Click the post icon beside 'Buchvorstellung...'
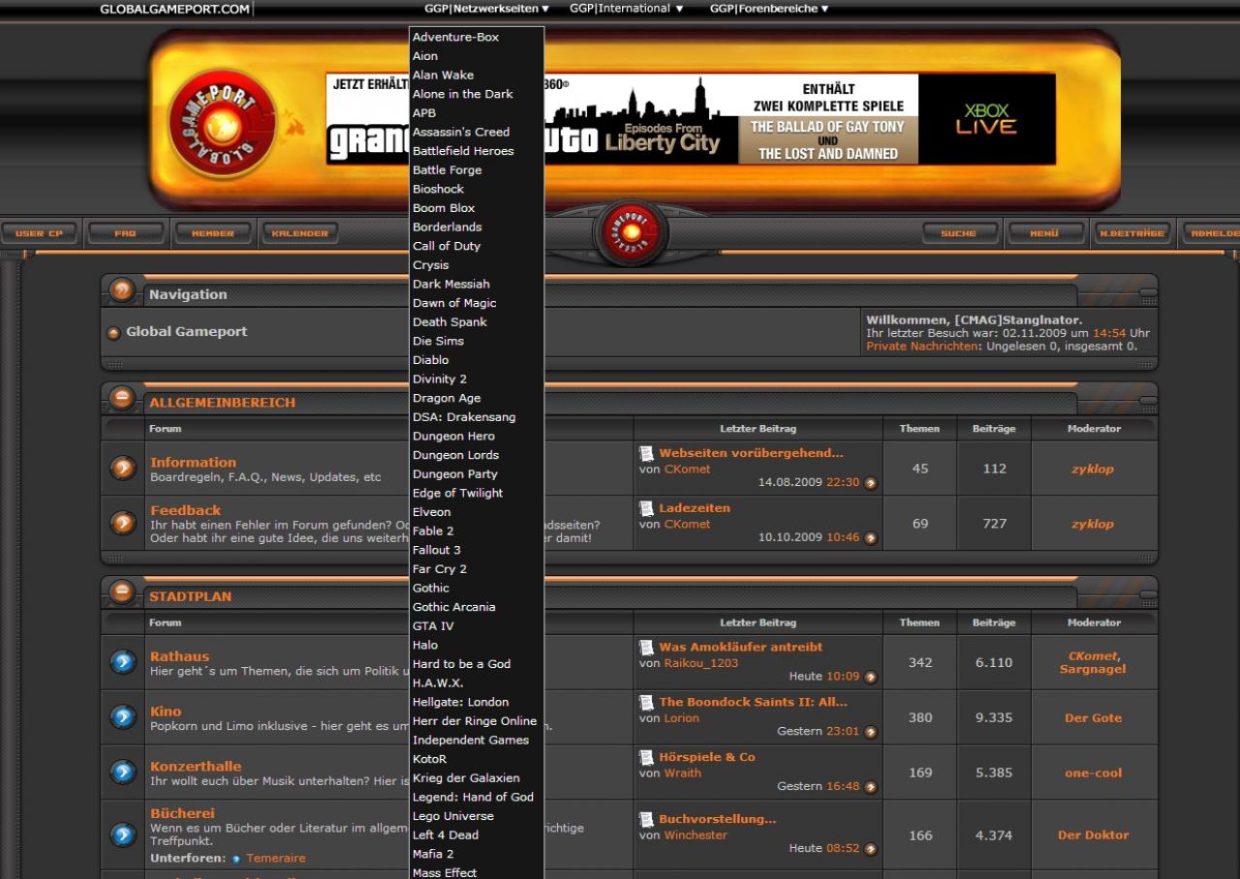This screenshot has width=1240, height=879. click(x=646, y=819)
